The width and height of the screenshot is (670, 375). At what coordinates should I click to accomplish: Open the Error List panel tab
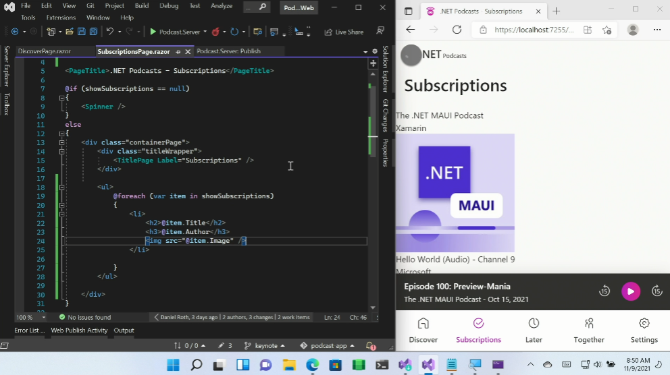(30, 330)
